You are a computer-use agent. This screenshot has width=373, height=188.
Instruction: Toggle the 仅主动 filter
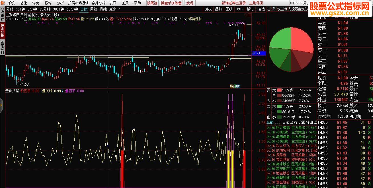(282, 9)
